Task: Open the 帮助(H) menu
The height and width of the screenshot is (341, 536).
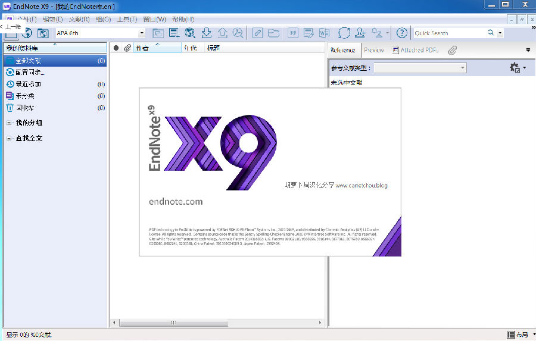Action: (x=183, y=20)
